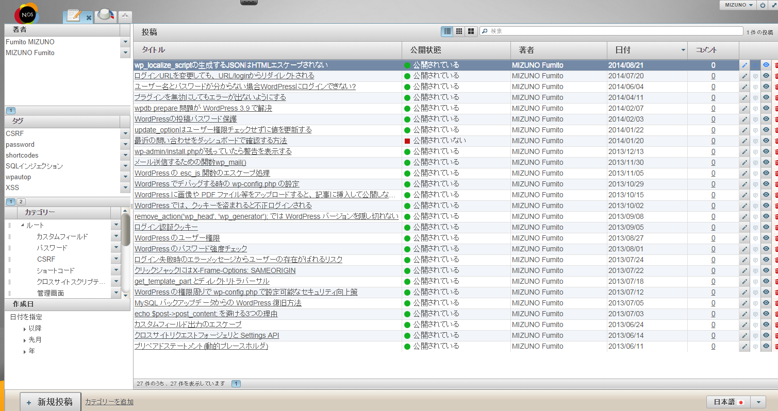Sort by the 公開状態 column header
This screenshot has width=778, height=411.
(x=456, y=50)
